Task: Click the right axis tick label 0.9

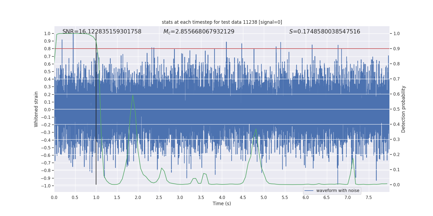Action: [396, 49]
